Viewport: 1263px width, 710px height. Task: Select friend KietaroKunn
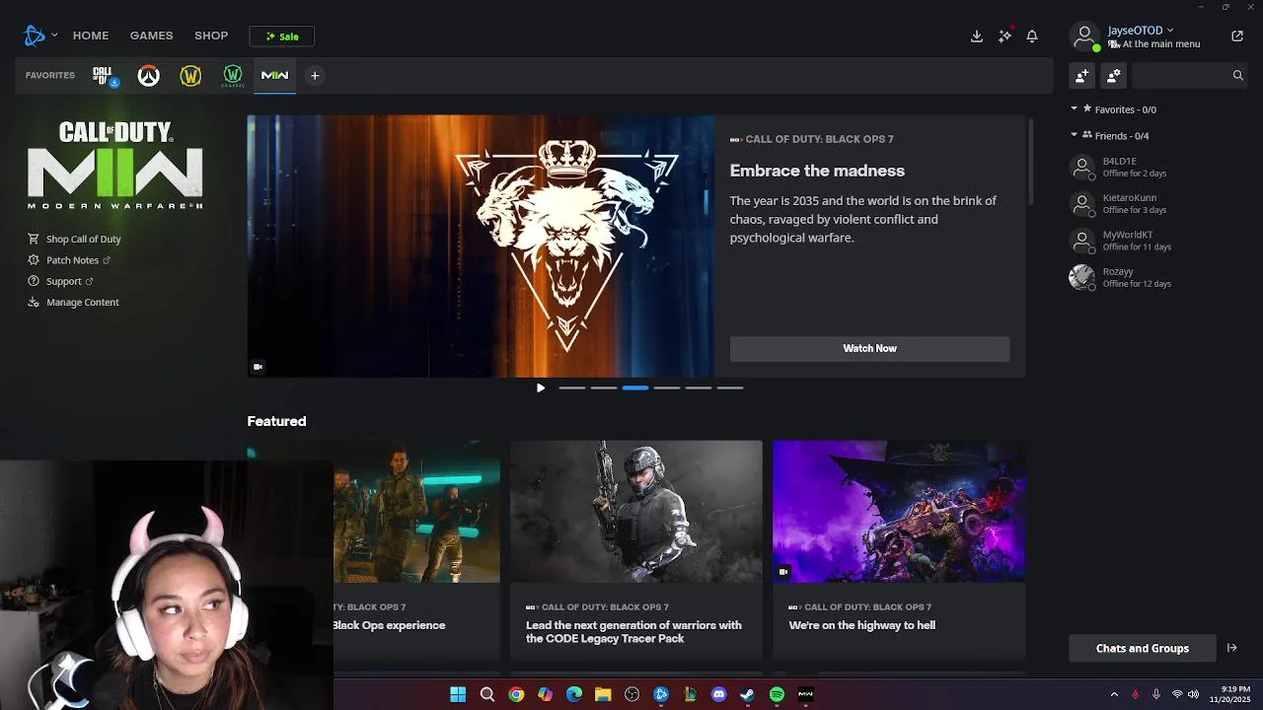tap(1157, 204)
